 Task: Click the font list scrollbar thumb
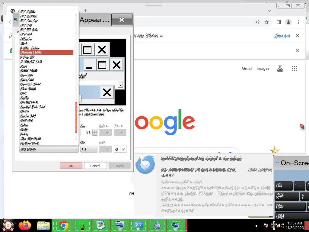[76, 118]
